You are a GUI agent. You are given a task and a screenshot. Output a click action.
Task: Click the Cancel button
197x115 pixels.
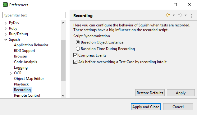(x=178, y=107)
